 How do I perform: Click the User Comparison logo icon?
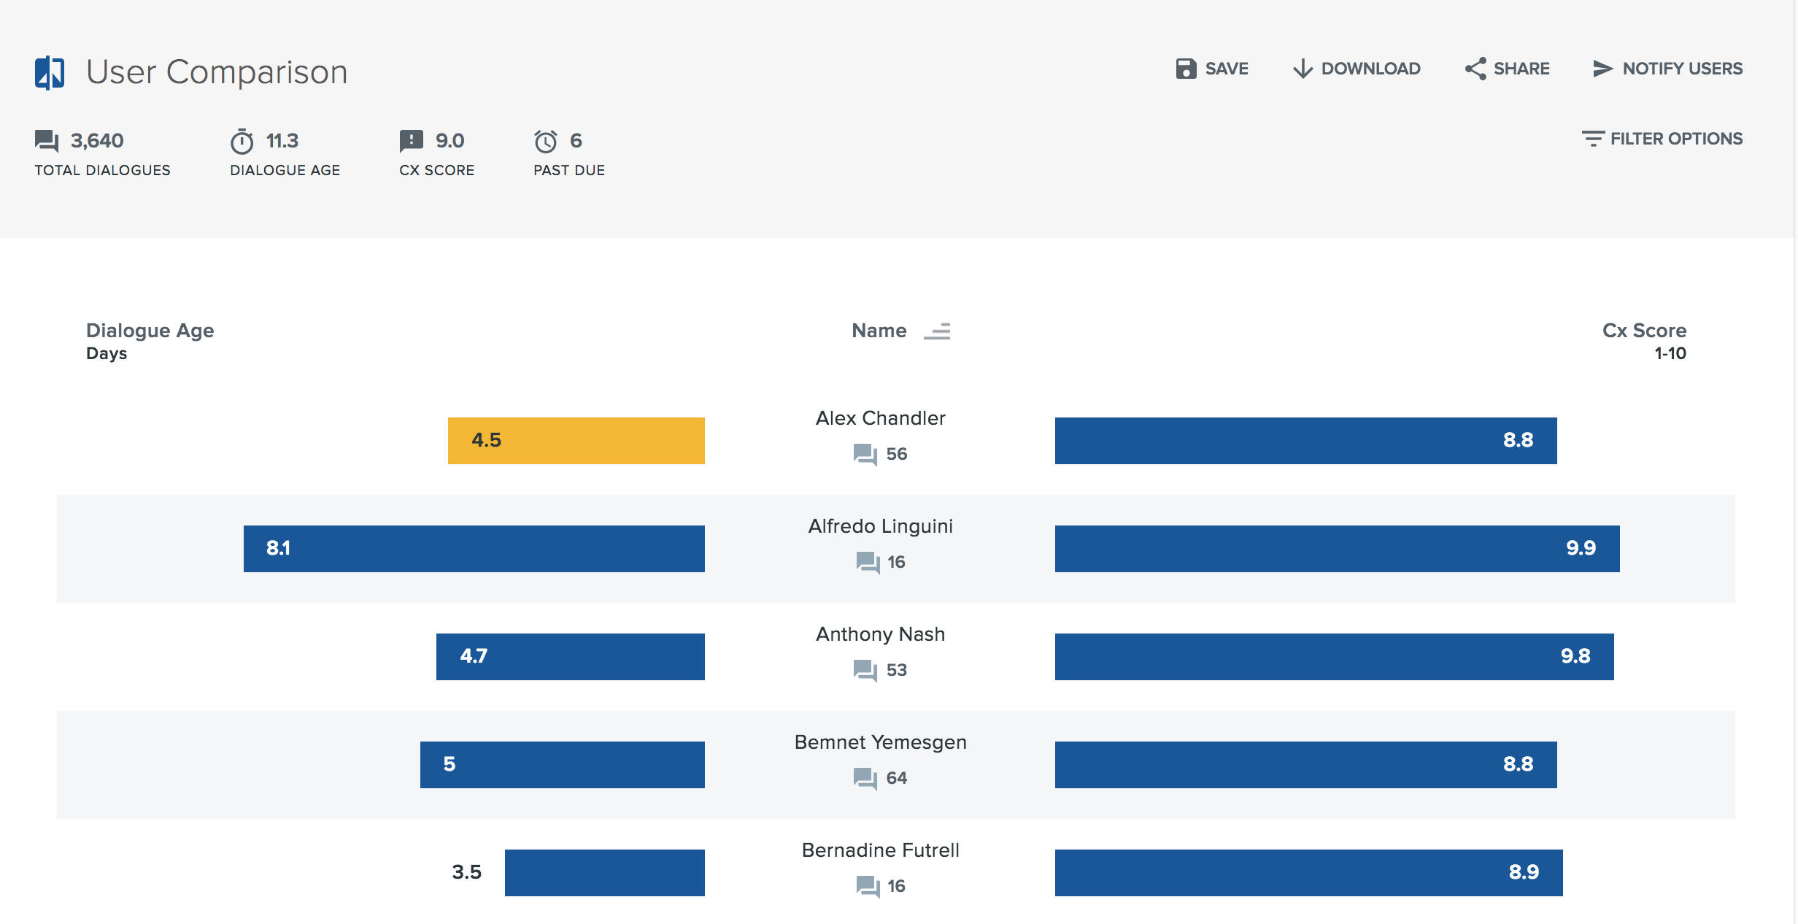pyautogui.click(x=50, y=72)
